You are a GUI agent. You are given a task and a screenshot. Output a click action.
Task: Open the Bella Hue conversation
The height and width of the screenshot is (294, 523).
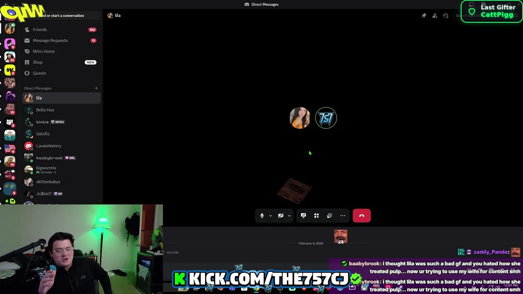click(61, 110)
